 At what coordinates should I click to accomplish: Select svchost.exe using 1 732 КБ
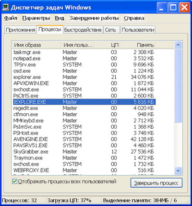click(x=84, y=164)
